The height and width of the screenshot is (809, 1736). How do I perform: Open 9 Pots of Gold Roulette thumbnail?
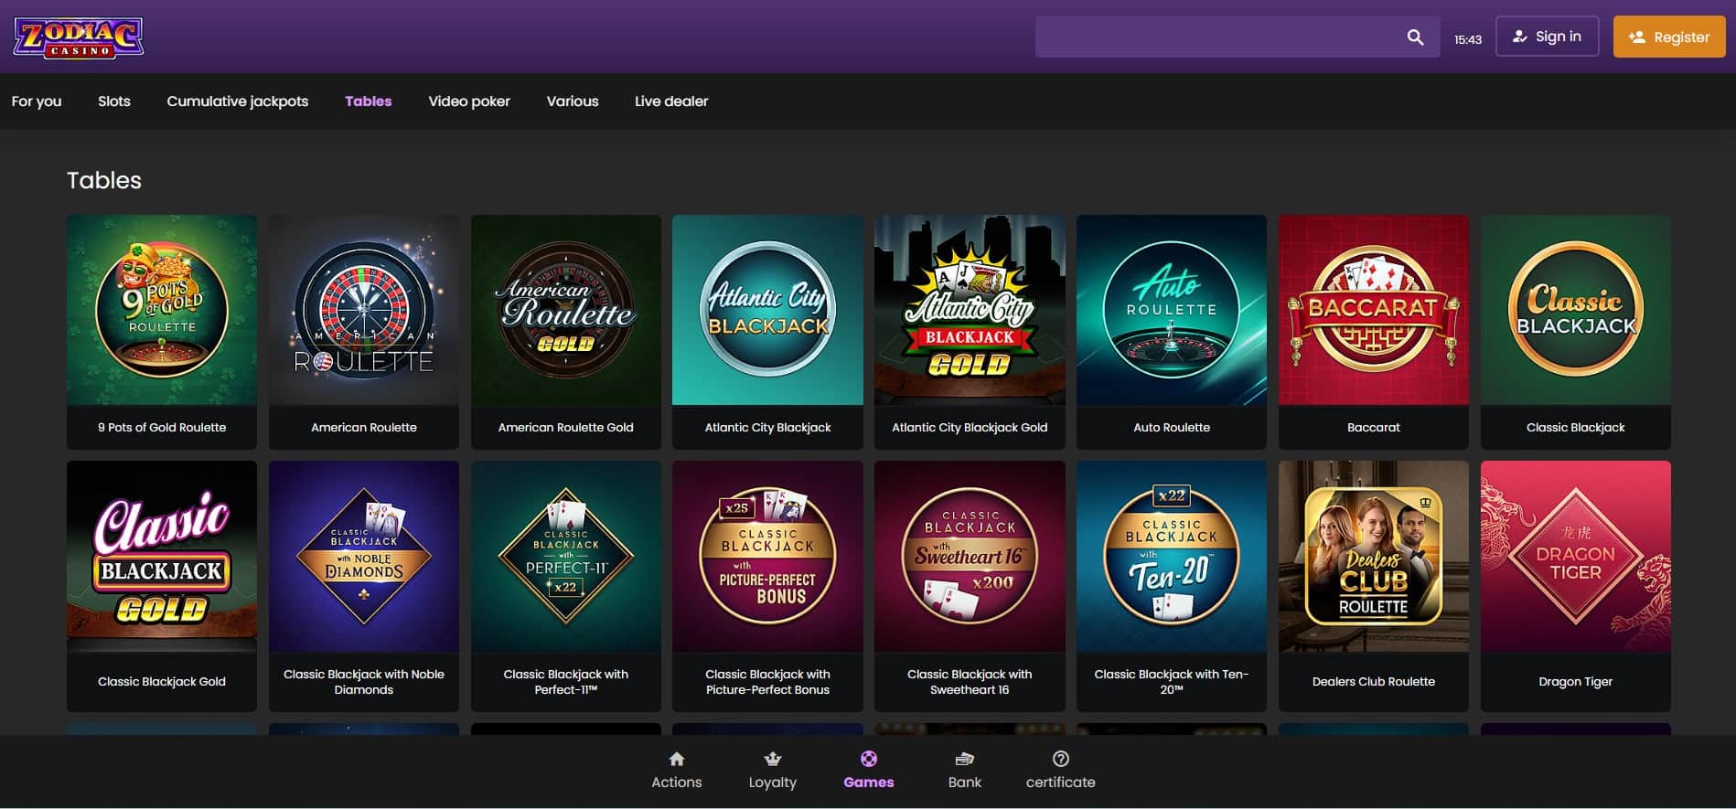pyautogui.click(x=162, y=310)
